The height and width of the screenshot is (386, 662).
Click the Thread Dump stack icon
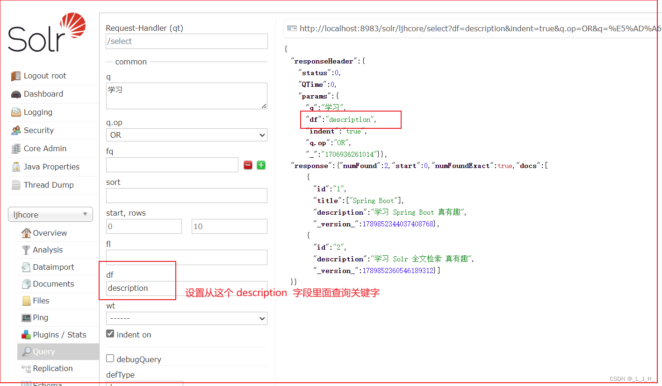16,185
